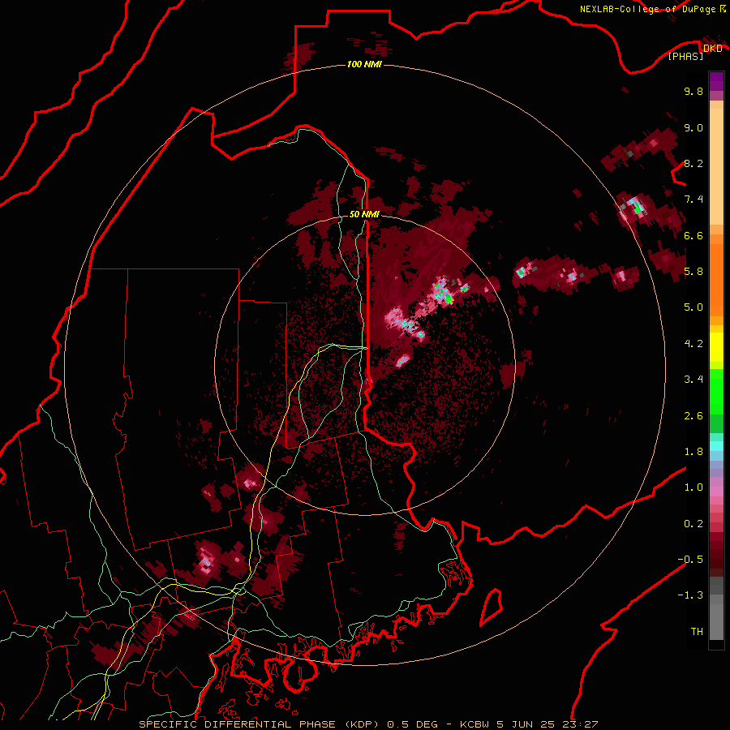The width and height of the screenshot is (730, 730).
Task: Click the SPECIFIC DIFFERENTIAL PHASE caption text
Action: pos(237,724)
